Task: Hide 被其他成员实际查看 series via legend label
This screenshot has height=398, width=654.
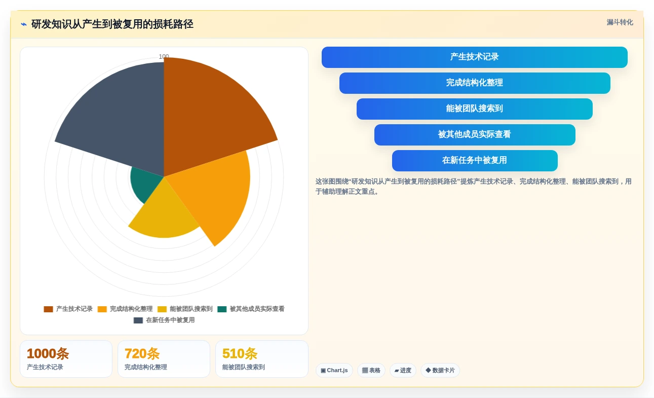Action: click(257, 309)
